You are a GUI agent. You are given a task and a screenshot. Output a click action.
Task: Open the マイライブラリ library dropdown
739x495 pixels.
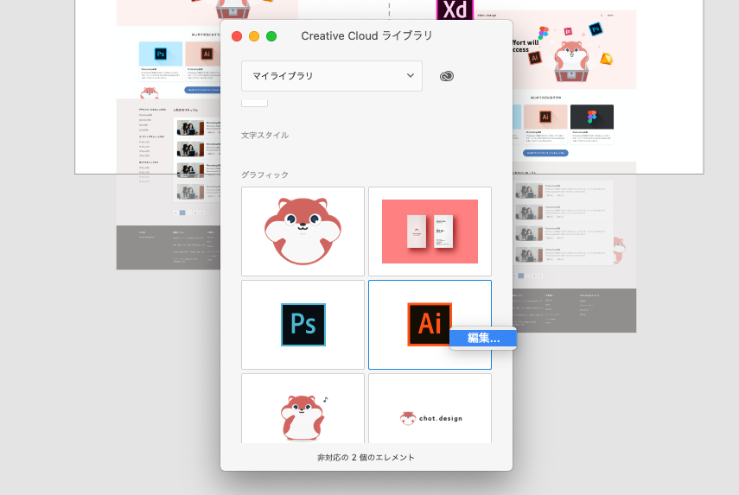(x=332, y=76)
